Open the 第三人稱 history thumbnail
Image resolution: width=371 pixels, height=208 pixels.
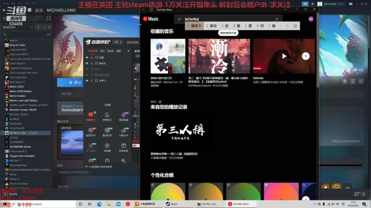pyautogui.click(x=181, y=131)
